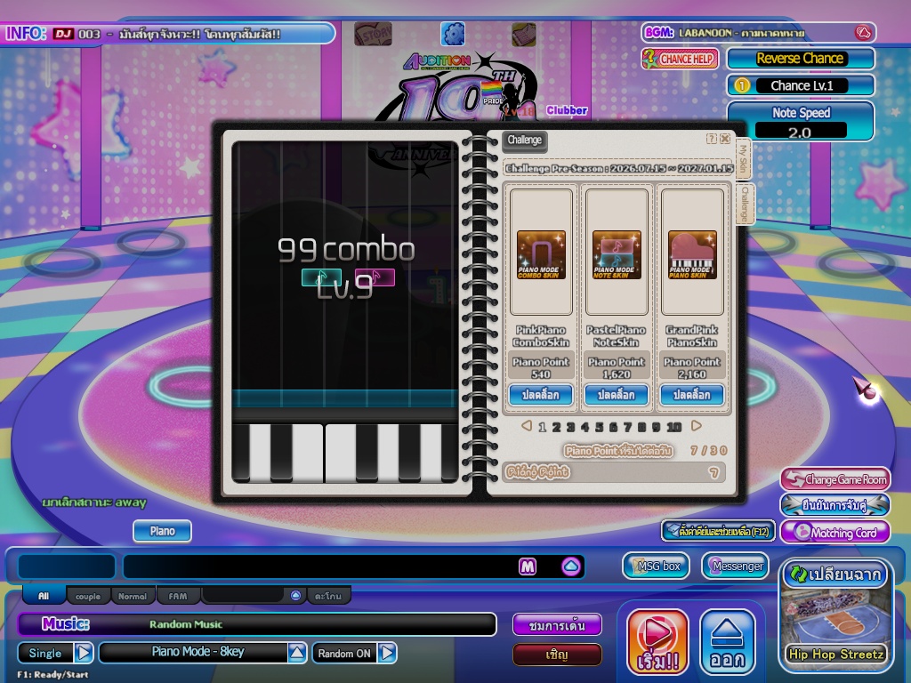This screenshot has height=683, width=911.
Task: Click the PastelPiano NoteSkin item icon
Action: [x=617, y=254]
